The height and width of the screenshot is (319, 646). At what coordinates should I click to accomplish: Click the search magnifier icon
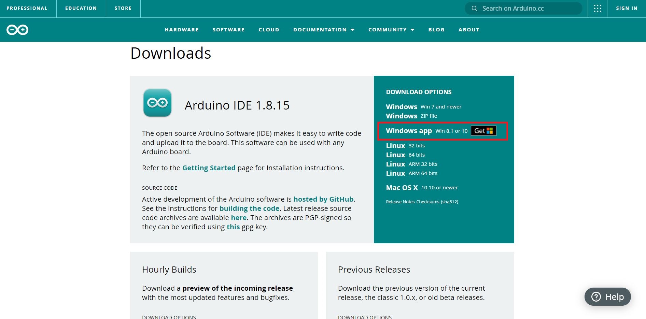click(x=474, y=9)
